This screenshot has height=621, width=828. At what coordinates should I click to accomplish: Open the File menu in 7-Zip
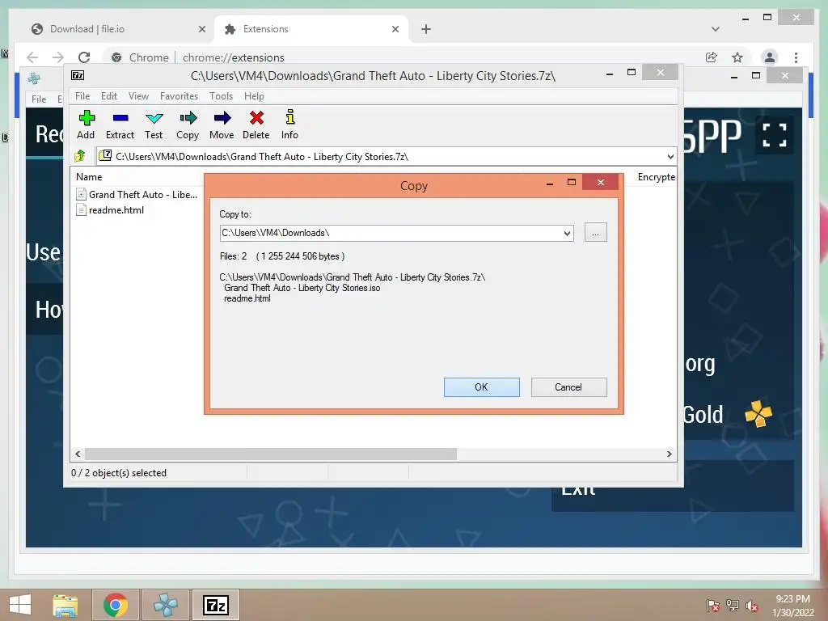82,96
